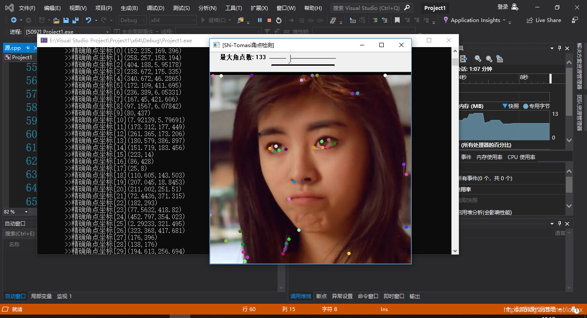
Task: Click the Application Insights lightbulb icon
Action: point(446,20)
